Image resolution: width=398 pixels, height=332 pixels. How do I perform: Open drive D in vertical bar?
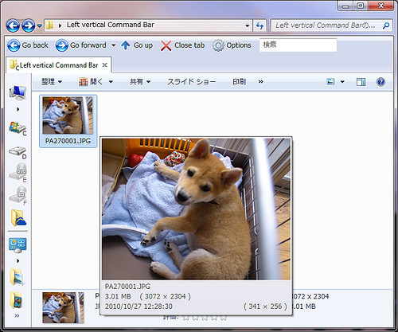click(x=18, y=152)
